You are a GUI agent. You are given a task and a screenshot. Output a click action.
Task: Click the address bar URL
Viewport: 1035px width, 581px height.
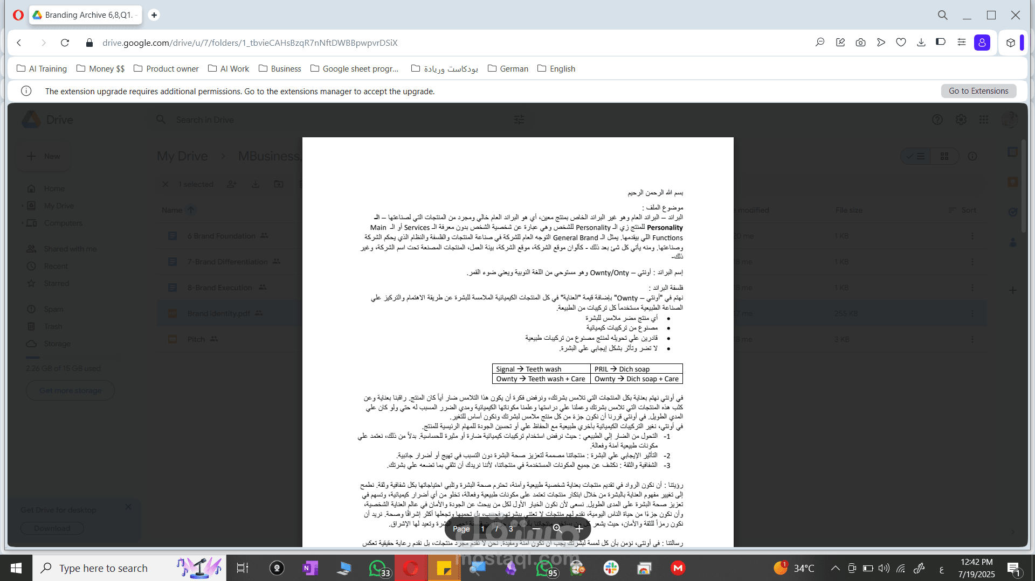tap(250, 43)
